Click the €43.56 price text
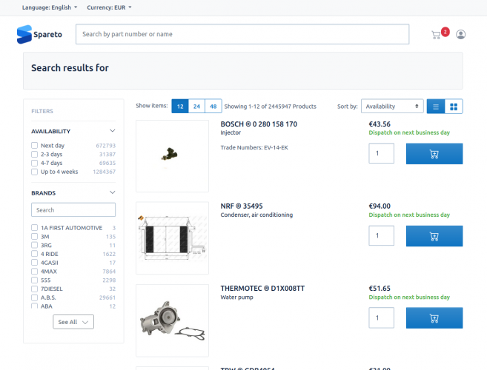Viewport: 487px width, 370px height. click(x=380, y=124)
